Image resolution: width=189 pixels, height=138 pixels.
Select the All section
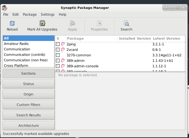click(x=28, y=38)
